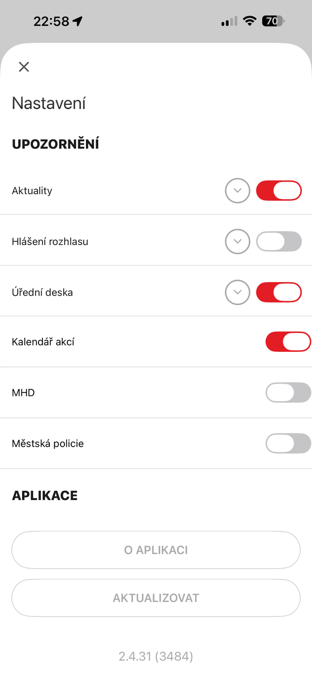Expand the Aktuality options chevron
The height and width of the screenshot is (677, 312).
[237, 190]
